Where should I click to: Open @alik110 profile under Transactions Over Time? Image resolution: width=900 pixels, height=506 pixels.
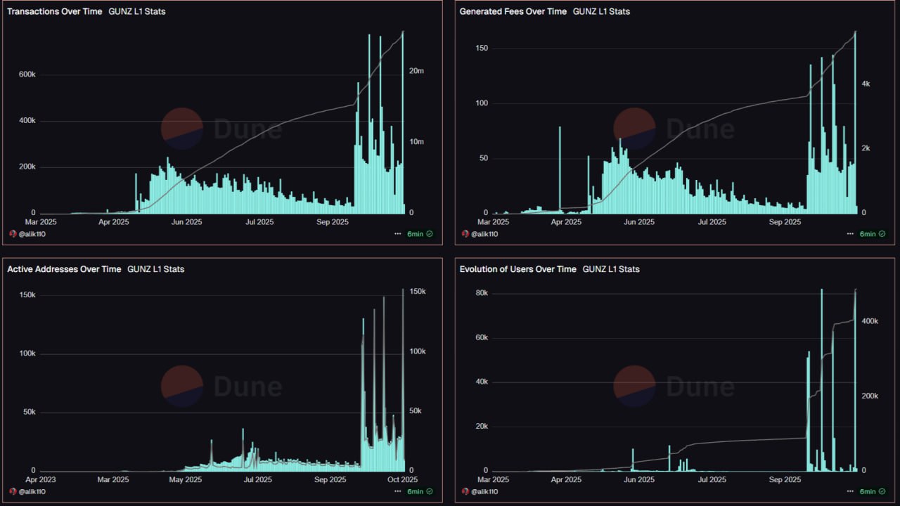(x=32, y=234)
